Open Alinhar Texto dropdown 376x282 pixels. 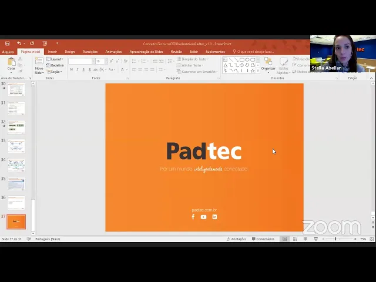pyautogui.click(x=190, y=65)
